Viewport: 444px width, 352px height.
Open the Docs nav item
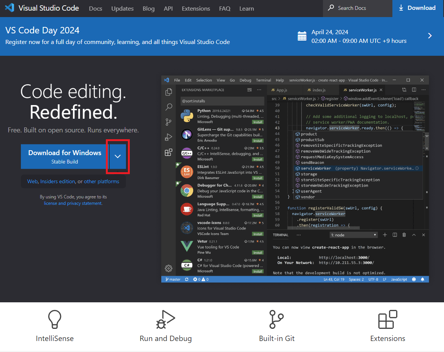[95, 8]
